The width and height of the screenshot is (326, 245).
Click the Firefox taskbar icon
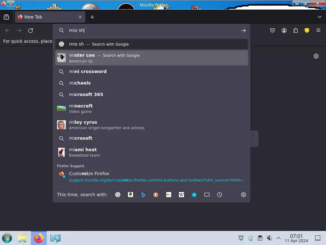(x=39, y=238)
